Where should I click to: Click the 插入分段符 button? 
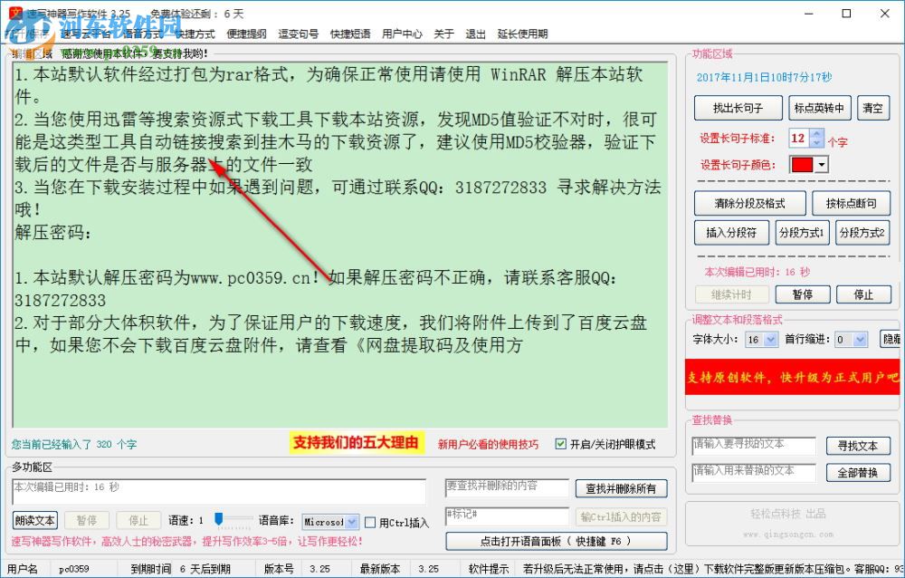[x=731, y=232]
